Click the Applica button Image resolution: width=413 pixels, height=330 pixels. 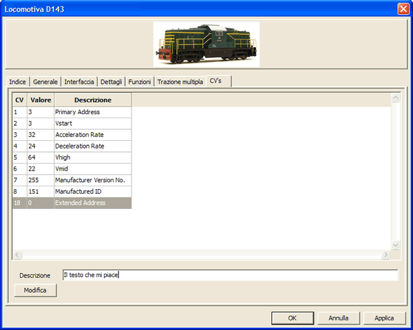click(x=384, y=318)
